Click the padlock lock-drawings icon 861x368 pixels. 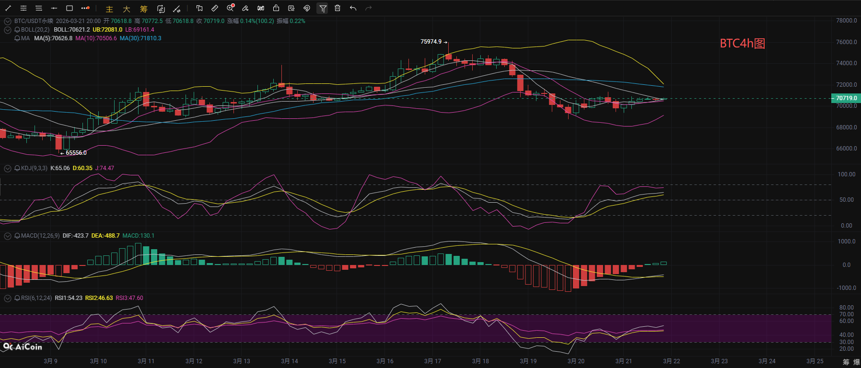point(276,8)
